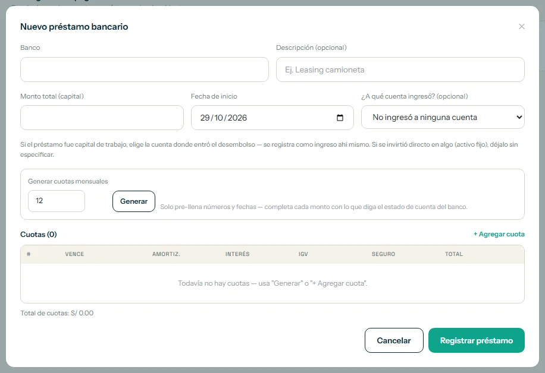545x373 pixels.
Task: Click the '¿A qué cuenta ingresó? (opcional)' label
Action: 415,96
